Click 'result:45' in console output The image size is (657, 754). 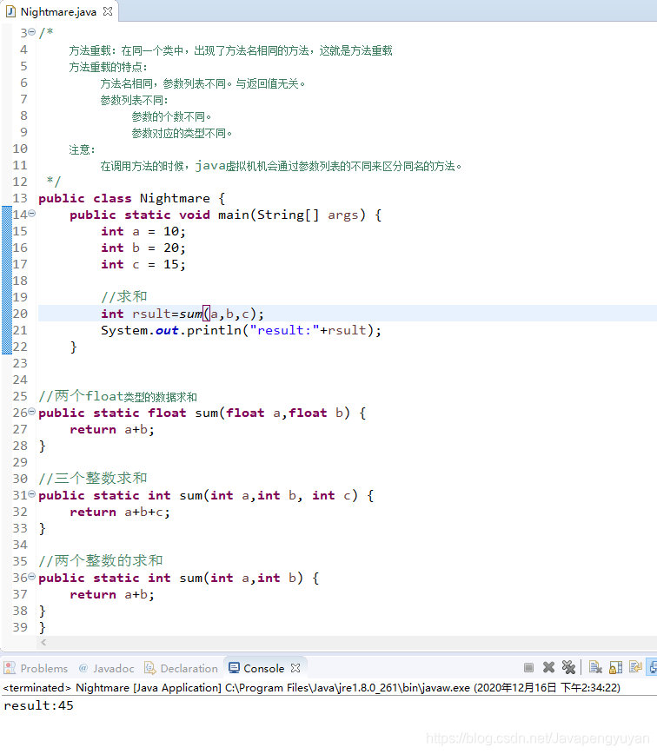38,705
